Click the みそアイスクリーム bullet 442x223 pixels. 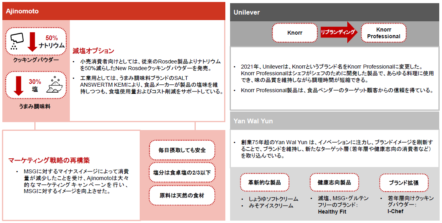(x=268, y=206)
